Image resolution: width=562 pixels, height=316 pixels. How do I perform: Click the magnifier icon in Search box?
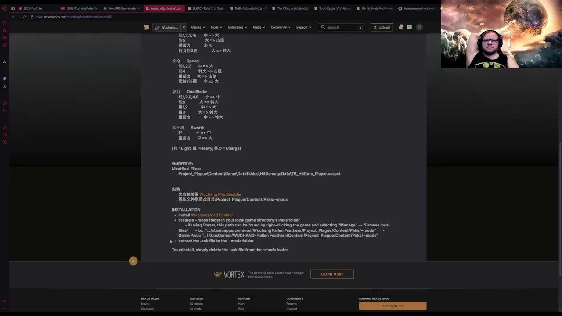(323, 27)
